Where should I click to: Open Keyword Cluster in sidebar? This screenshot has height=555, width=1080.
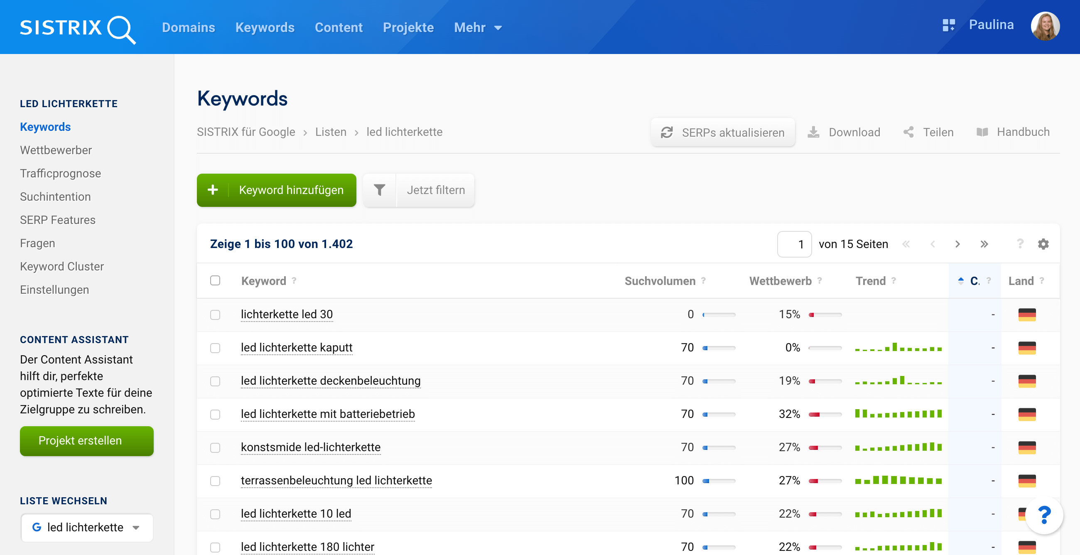point(62,267)
